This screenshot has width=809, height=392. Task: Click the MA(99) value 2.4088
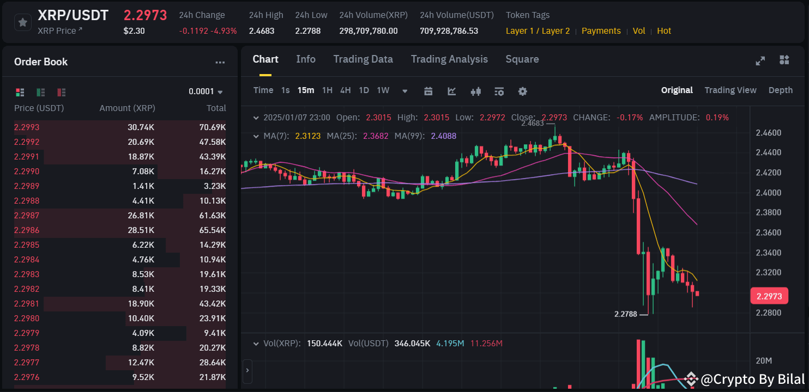[444, 136]
